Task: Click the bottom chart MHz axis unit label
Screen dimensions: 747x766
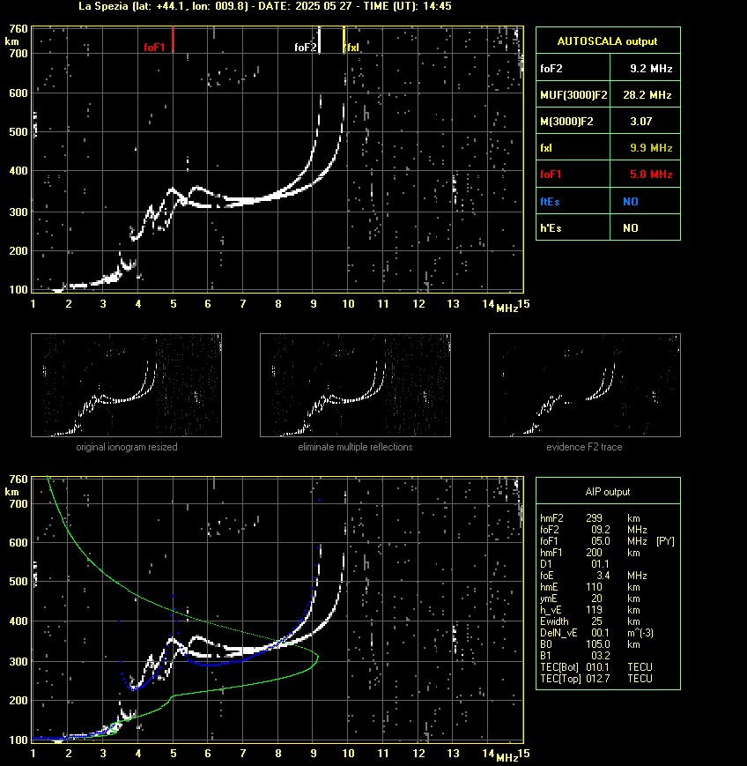Action: [507, 758]
